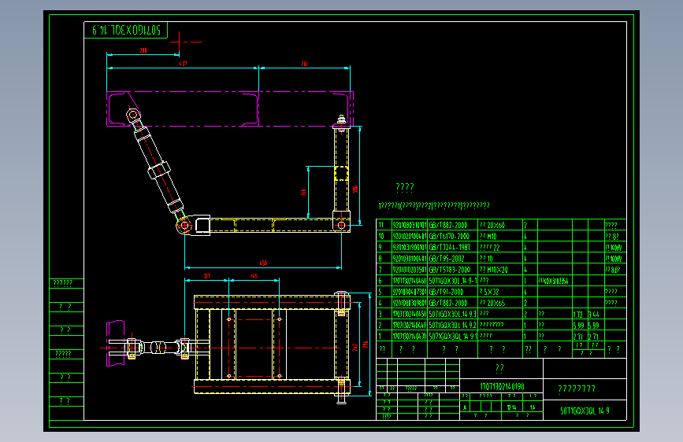The image size is (683, 442).
Task: Click the GB/T882-2000 cell in row 11
Action: point(448,225)
